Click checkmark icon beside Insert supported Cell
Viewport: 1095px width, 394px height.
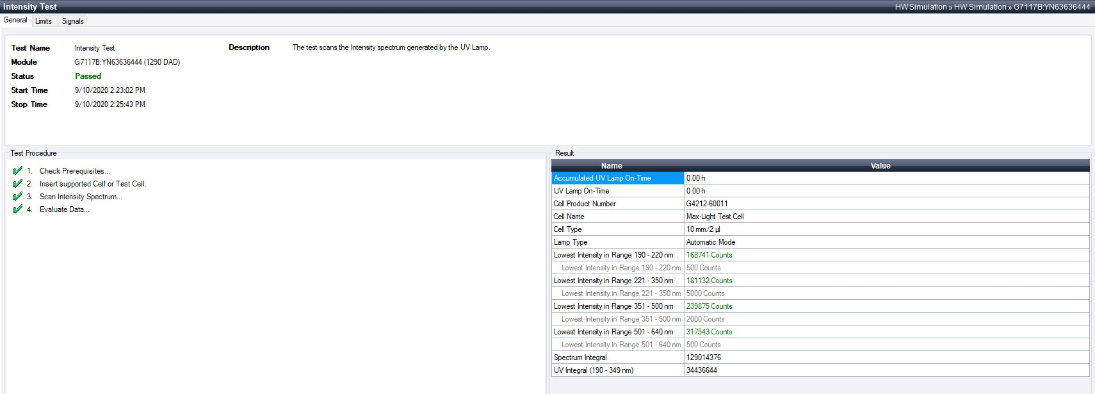(x=18, y=184)
